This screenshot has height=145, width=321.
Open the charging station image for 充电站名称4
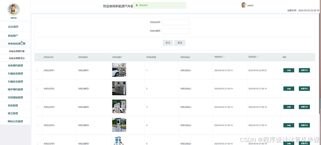tap(119, 125)
